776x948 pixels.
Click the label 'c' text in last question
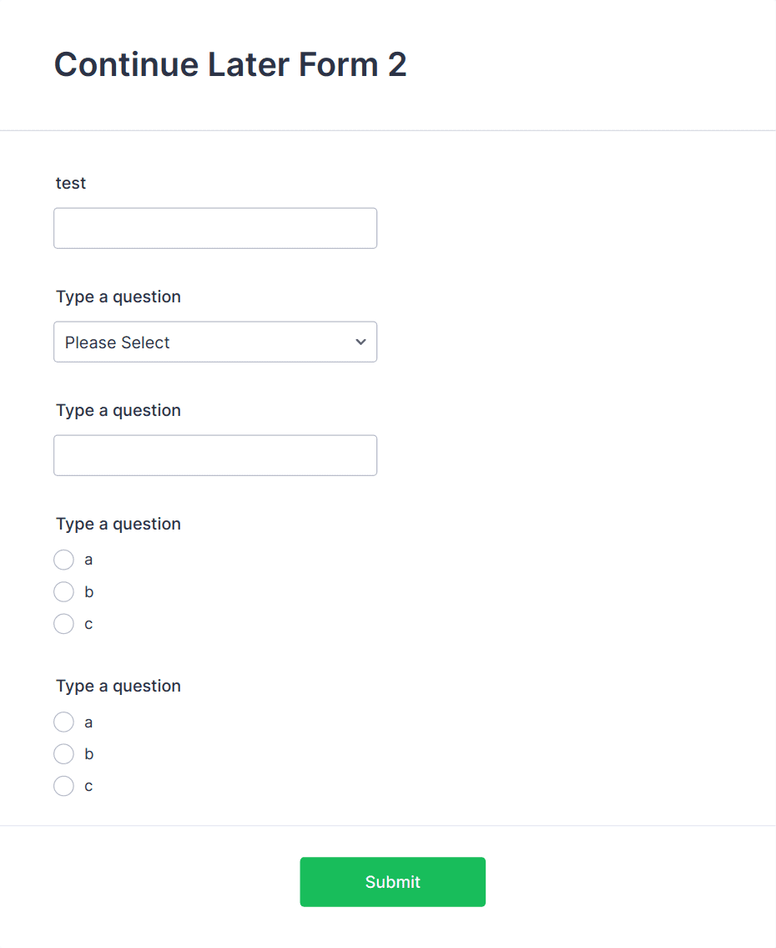pyautogui.click(x=88, y=785)
